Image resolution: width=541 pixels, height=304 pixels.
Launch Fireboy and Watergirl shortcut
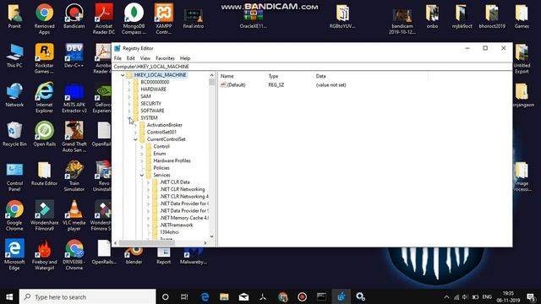tap(44, 254)
